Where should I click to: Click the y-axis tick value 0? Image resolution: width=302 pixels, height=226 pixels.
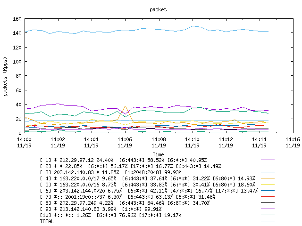point(20,133)
